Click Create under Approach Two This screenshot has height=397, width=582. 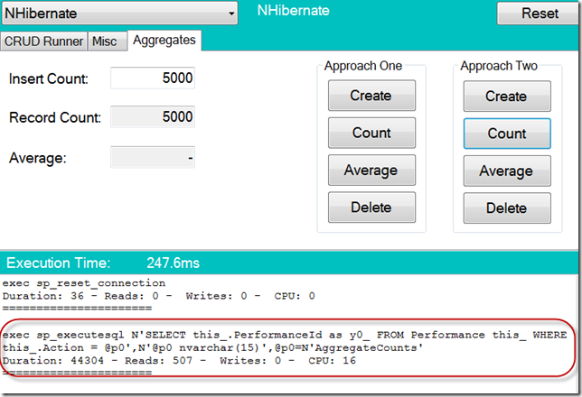pyautogui.click(x=507, y=97)
